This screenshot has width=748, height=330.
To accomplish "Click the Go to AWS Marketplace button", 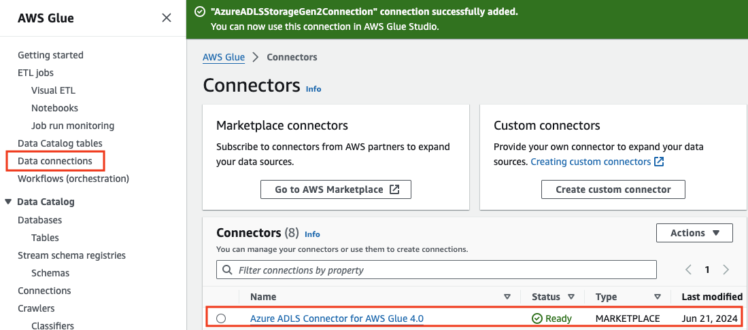I will 336,189.
